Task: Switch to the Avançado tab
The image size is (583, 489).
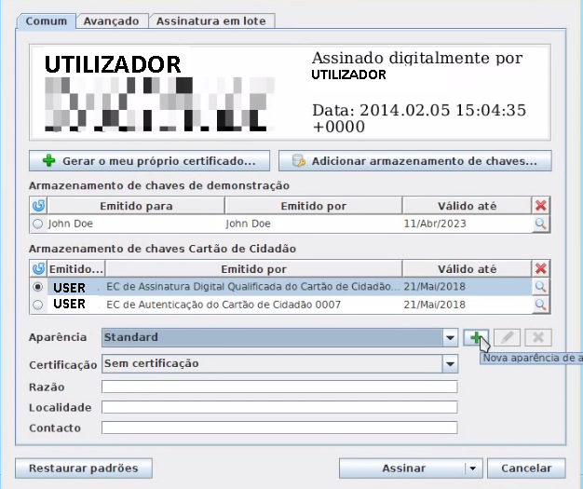Action: click(x=111, y=20)
